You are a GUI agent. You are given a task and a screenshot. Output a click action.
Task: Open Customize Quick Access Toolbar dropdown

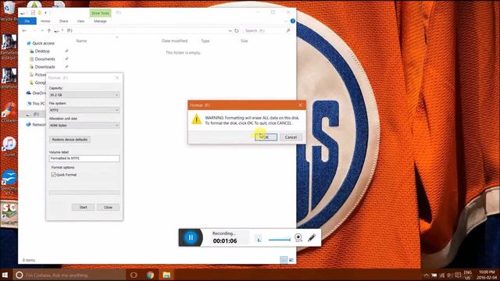[x=45, y=13]
